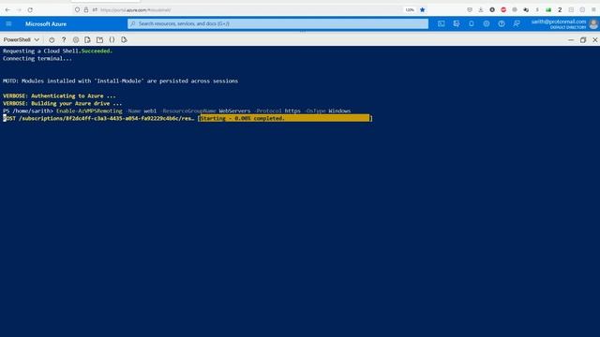
Task: Click the 120% zoom level indicator
Action: [410, 10]
